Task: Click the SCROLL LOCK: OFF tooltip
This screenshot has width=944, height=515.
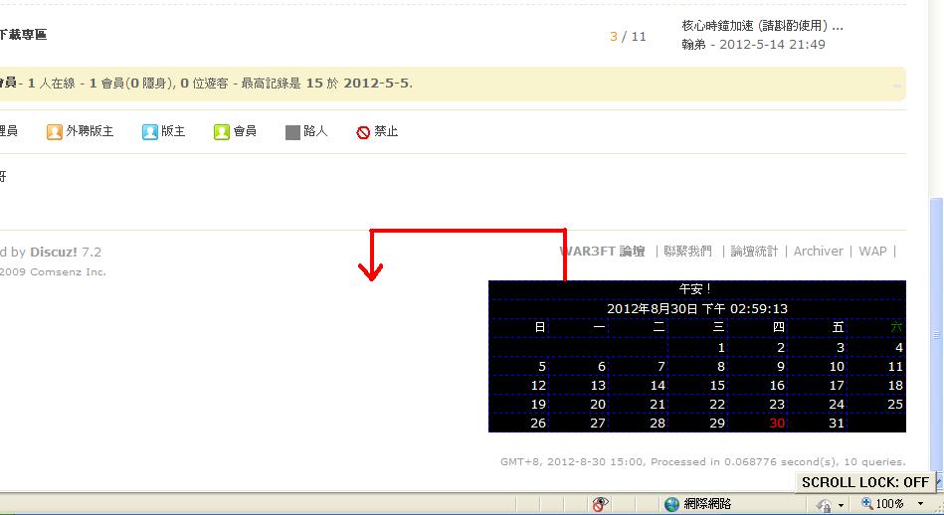Action: [x=865, y=482]
